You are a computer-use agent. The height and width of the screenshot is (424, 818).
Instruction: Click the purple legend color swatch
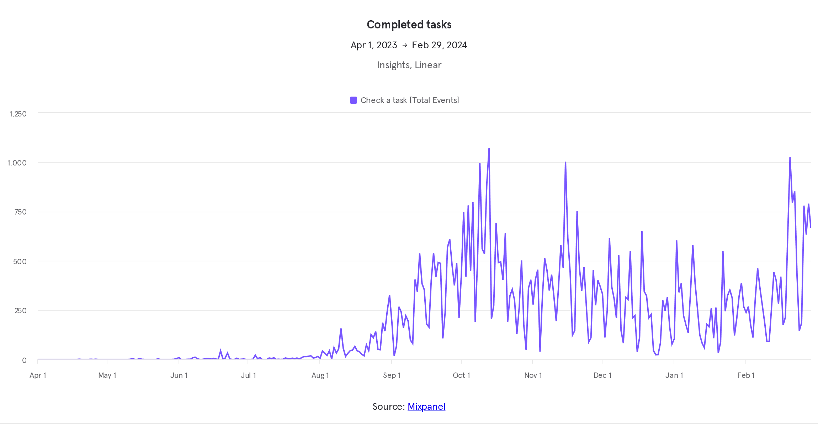(354, 100)
